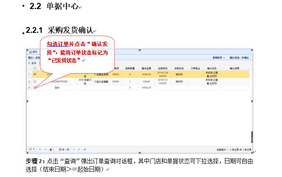Go to previous page icon
This screenshot has height=177, width=282.
45,149
